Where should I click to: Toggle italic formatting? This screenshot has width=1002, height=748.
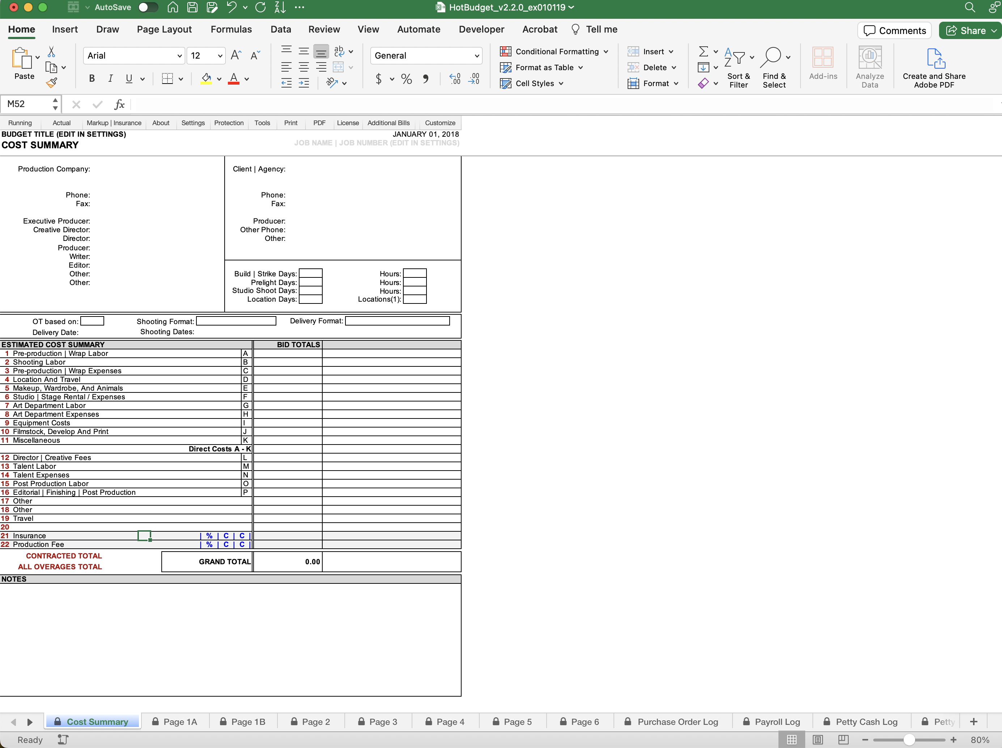pyautogui.click(x=110, y=78)
